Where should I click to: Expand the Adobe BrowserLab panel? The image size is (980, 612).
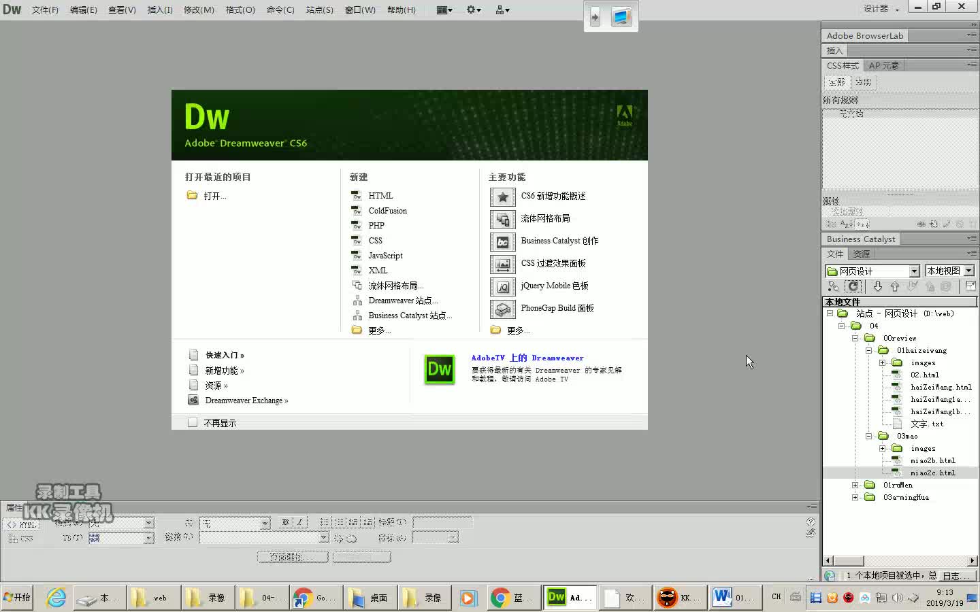click(865, 35)
